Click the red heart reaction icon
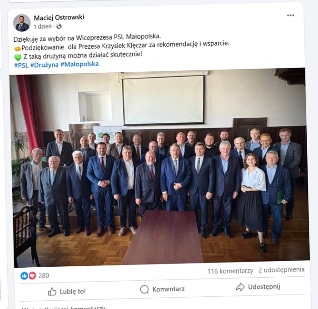 point(32,275)
